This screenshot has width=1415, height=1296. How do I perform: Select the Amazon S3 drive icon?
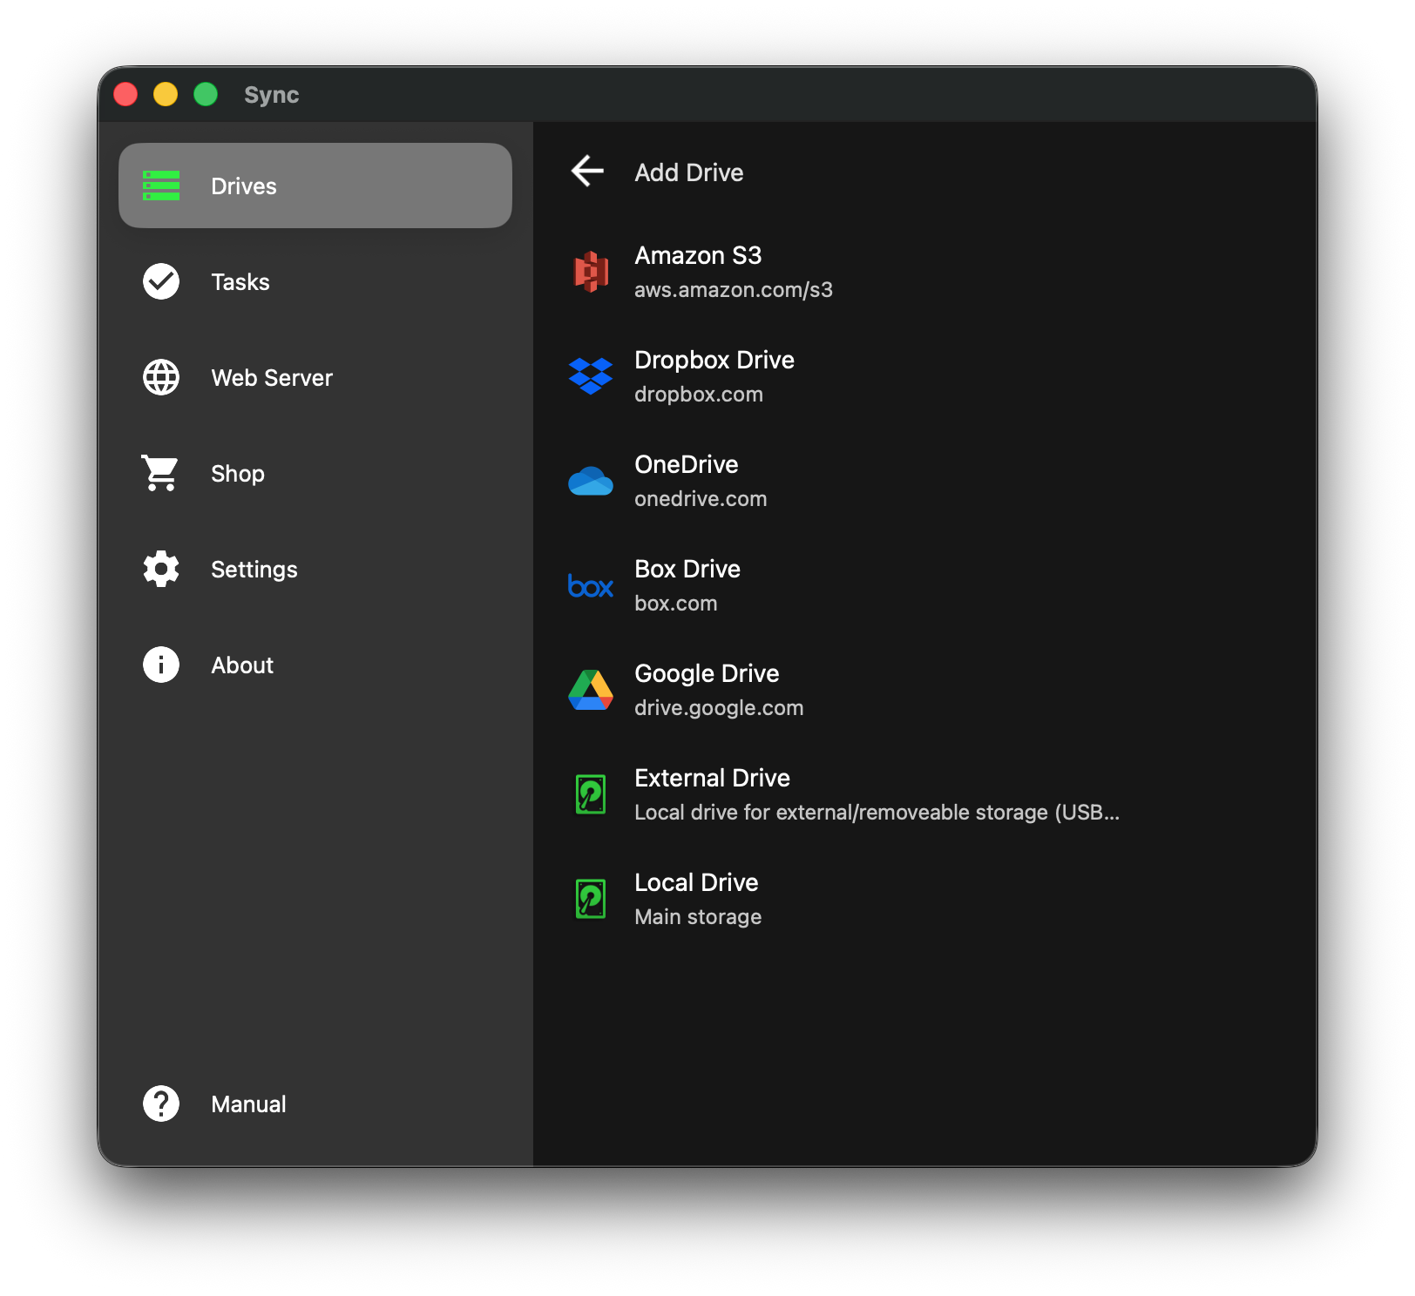(591, 271)
